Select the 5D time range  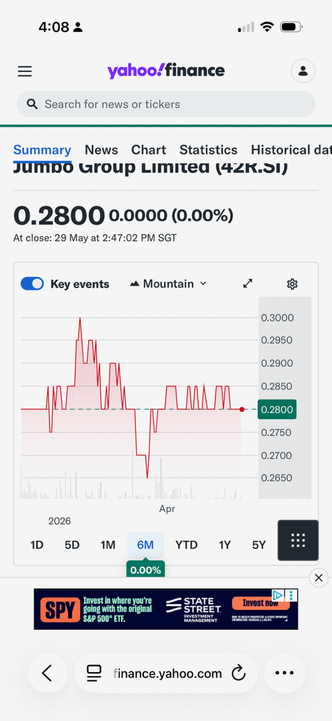(x=72, y=545)
